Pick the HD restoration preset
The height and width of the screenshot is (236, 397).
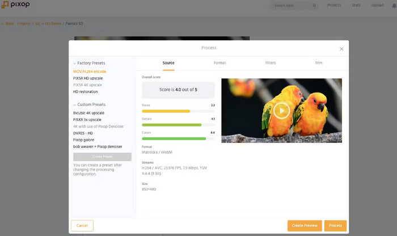[85, 91]
